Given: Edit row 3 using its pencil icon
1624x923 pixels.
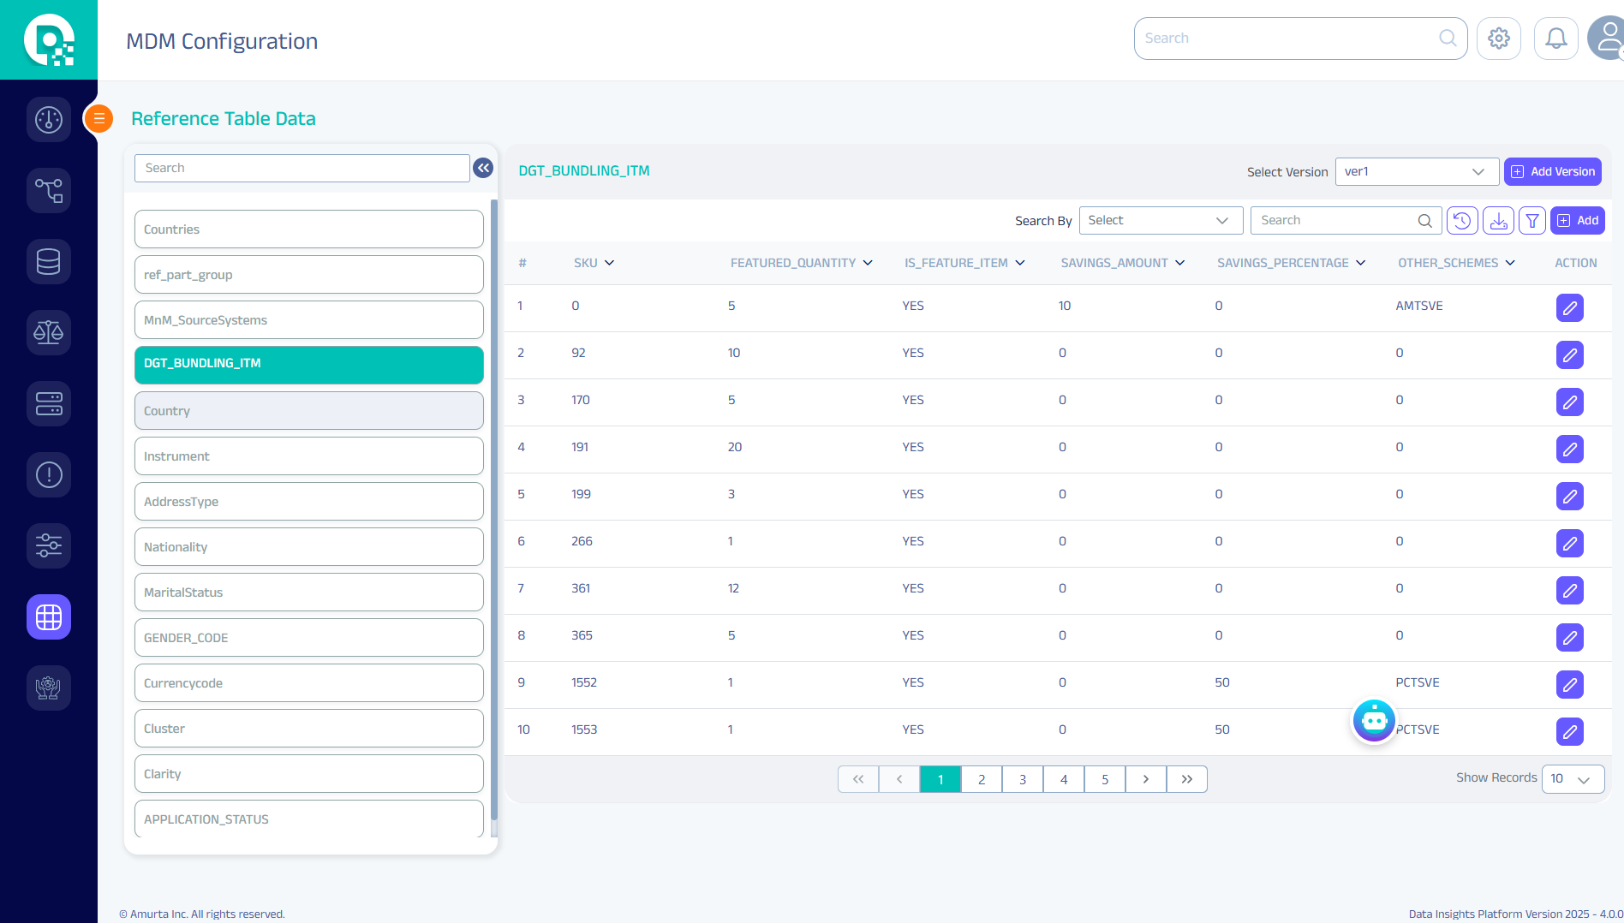Looking at the screenshot, I should tap(1569, 402).
